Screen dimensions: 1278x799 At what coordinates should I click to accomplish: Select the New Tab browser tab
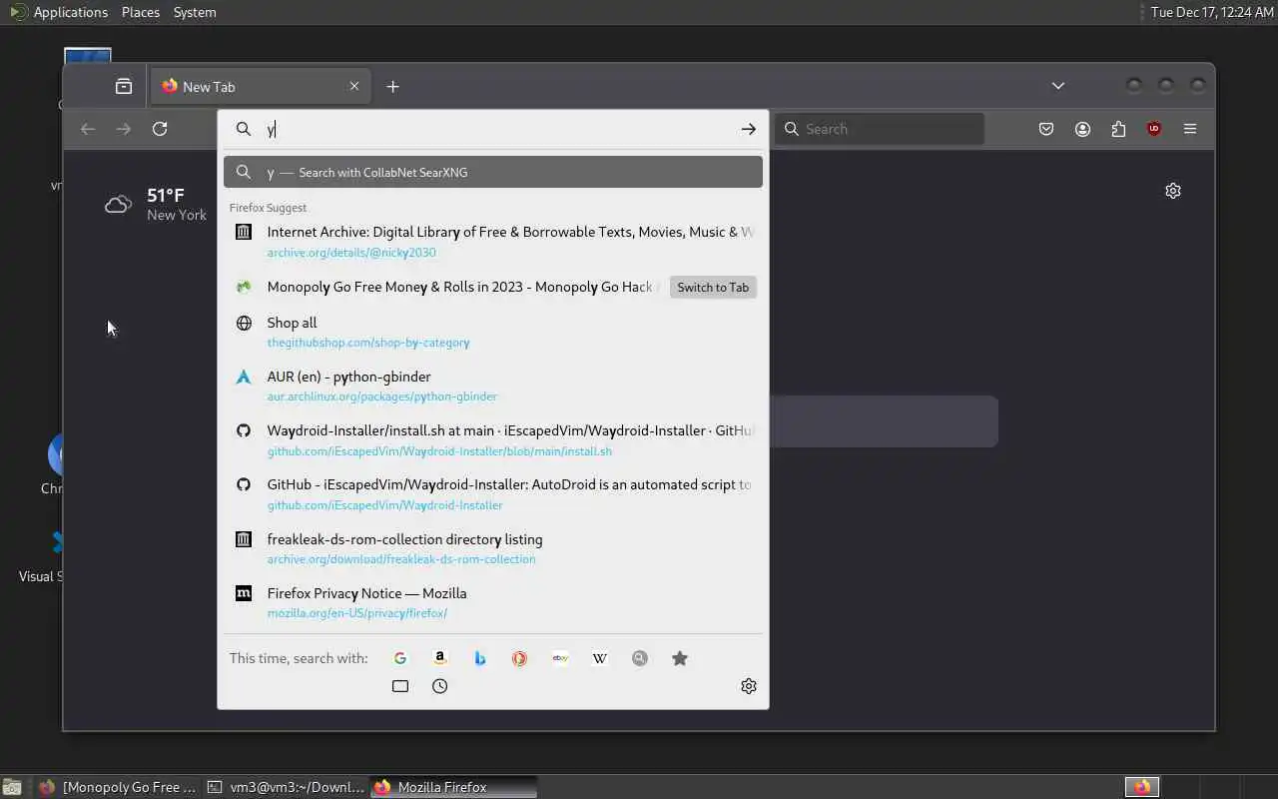[260, 87]
